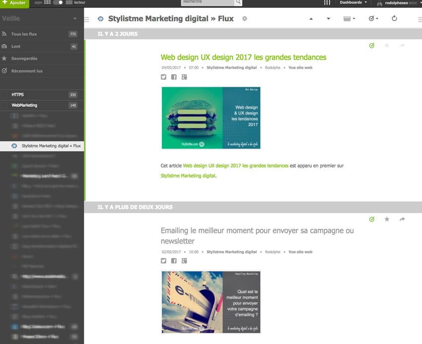The height and width of the screenshot is (344, 422).
Task: Share the Web design article on Twitter
Action: [x=163, y=77]
